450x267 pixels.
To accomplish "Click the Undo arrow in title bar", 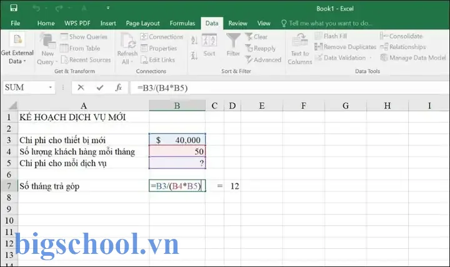I will pyautogui.click(x=36, y=8).
